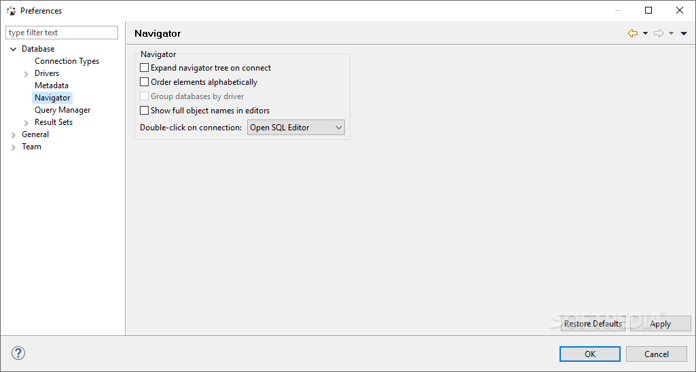Expand the Result Sets tree node
Viewport: 696px width, 372px height.
pyautogui.click(x=26, y=122)
